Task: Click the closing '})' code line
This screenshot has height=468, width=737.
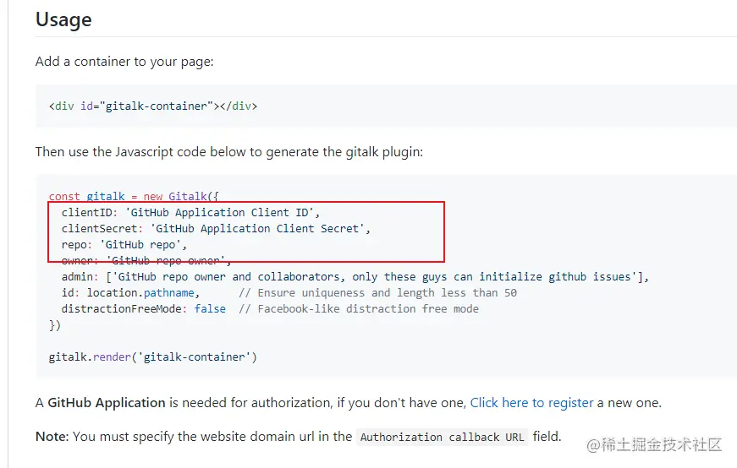Action: click(54, 325)
